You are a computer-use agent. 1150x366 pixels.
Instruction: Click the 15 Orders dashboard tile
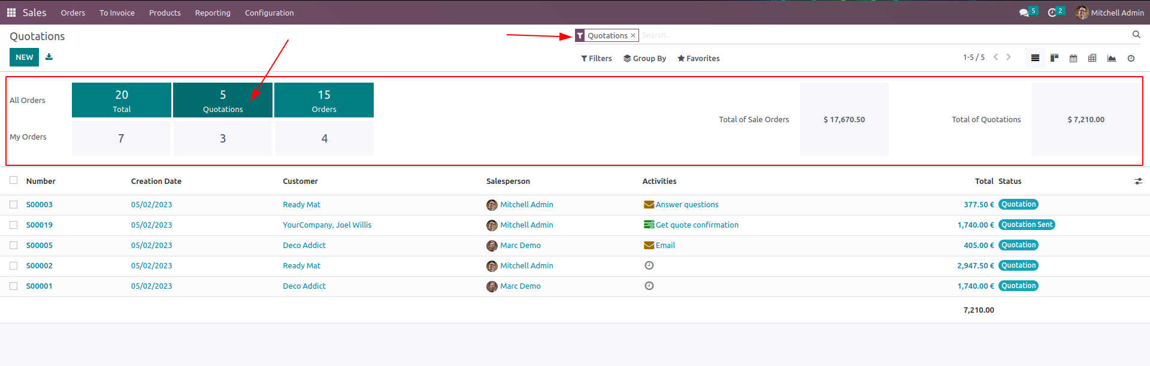(324, 100)
